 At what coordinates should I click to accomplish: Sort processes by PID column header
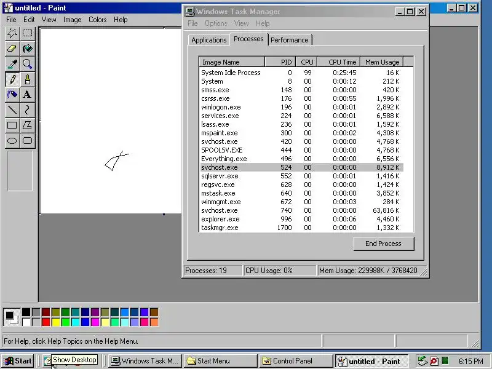[280, 62]
